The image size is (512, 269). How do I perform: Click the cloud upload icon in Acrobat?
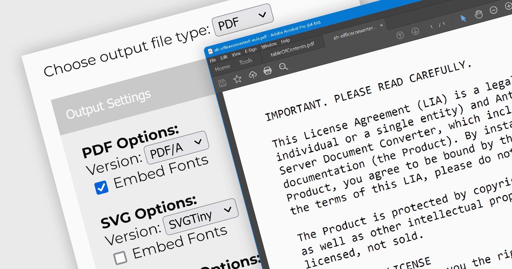click(x=253, y=75)
